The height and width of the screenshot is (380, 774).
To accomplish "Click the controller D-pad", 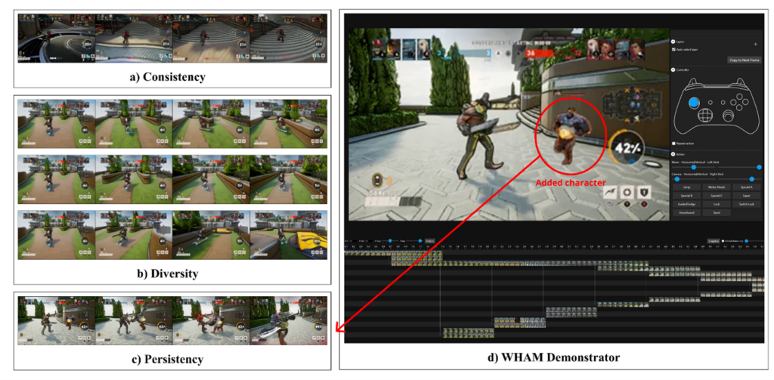I will (x=705, y=116).
